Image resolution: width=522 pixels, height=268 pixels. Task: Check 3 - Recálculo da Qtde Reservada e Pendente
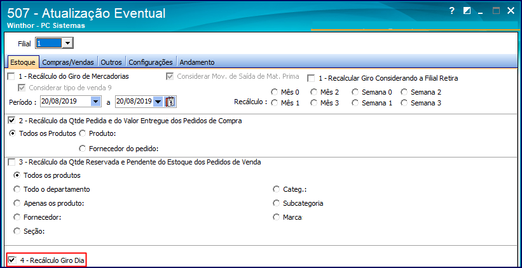point(11,163)
